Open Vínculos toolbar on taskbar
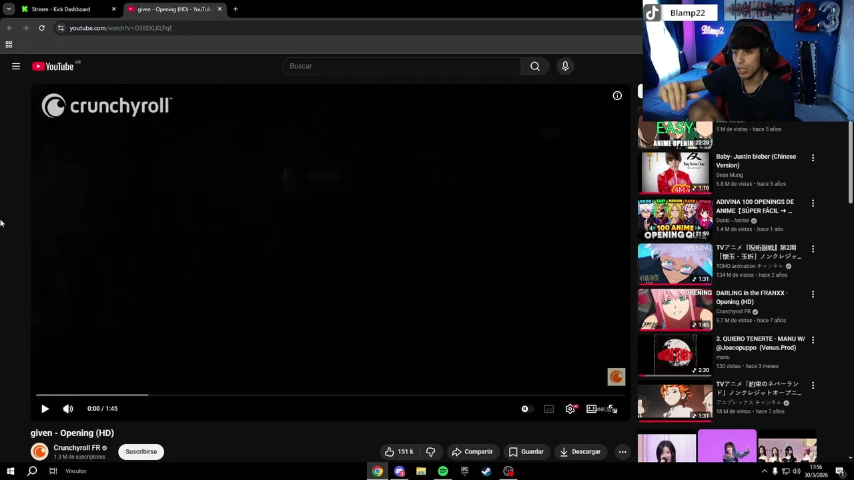Image resolution: width=854 pixels, height=480 pixels. [x=76, y=471]
